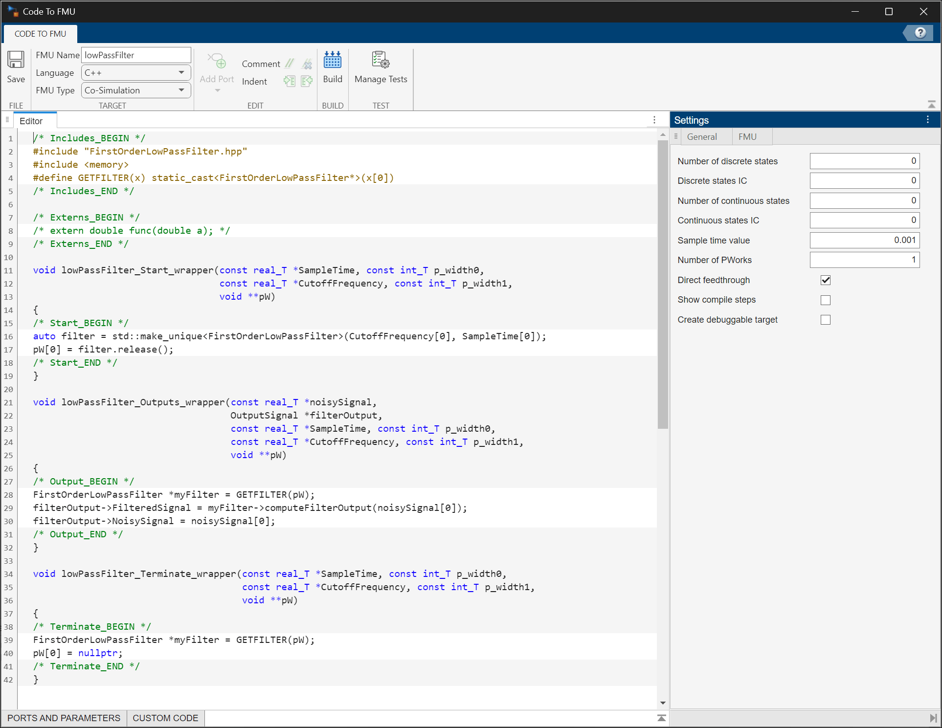Open the Settings panel options menu
The image size is (942, 728).
click(928, 120)
